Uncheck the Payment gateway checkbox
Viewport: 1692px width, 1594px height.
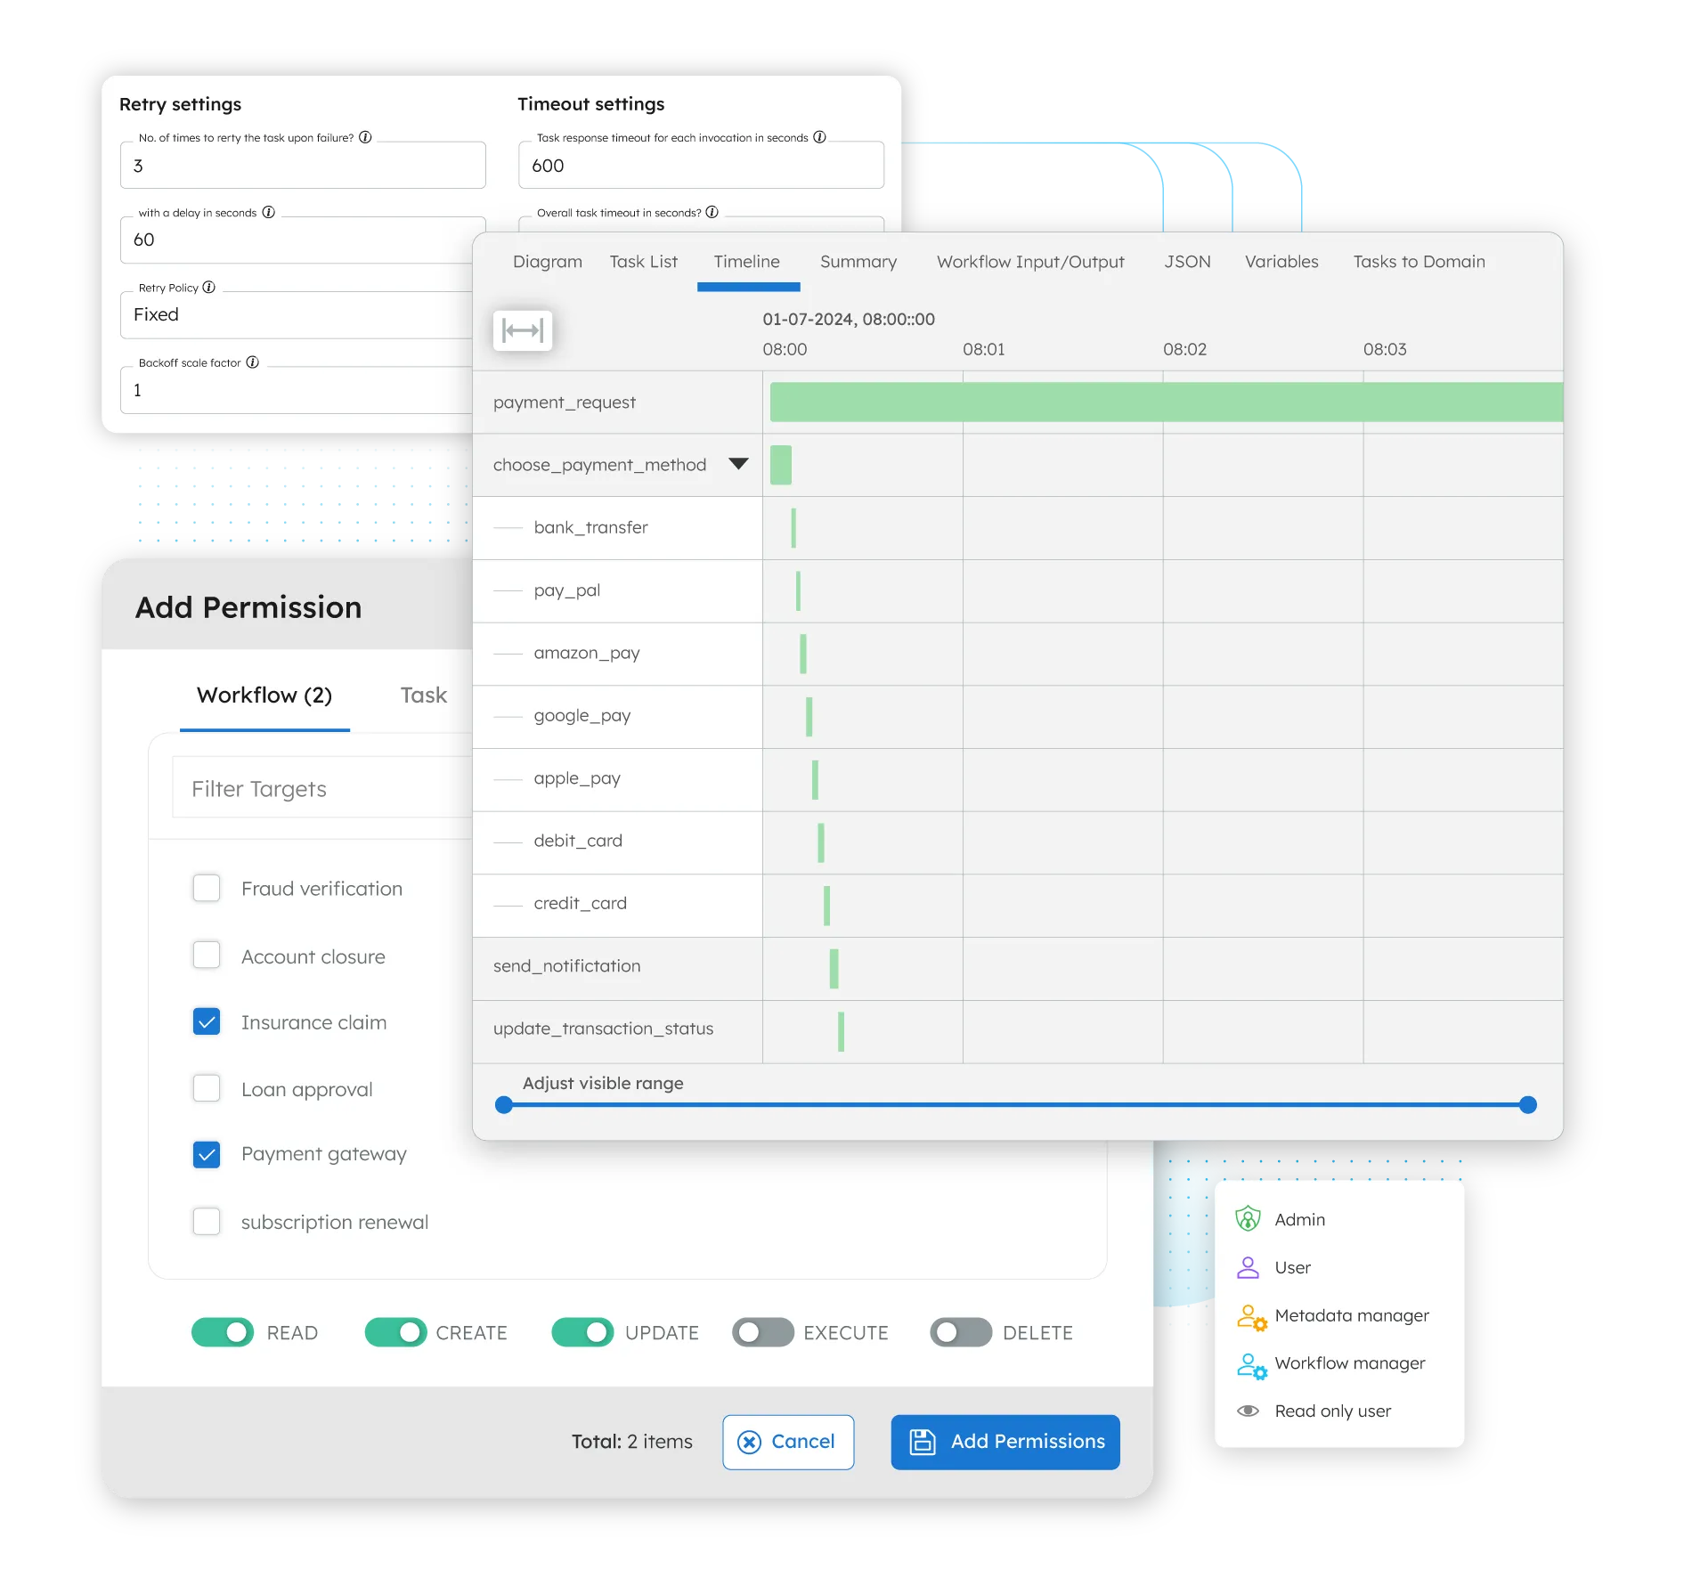click(206, 1154)
